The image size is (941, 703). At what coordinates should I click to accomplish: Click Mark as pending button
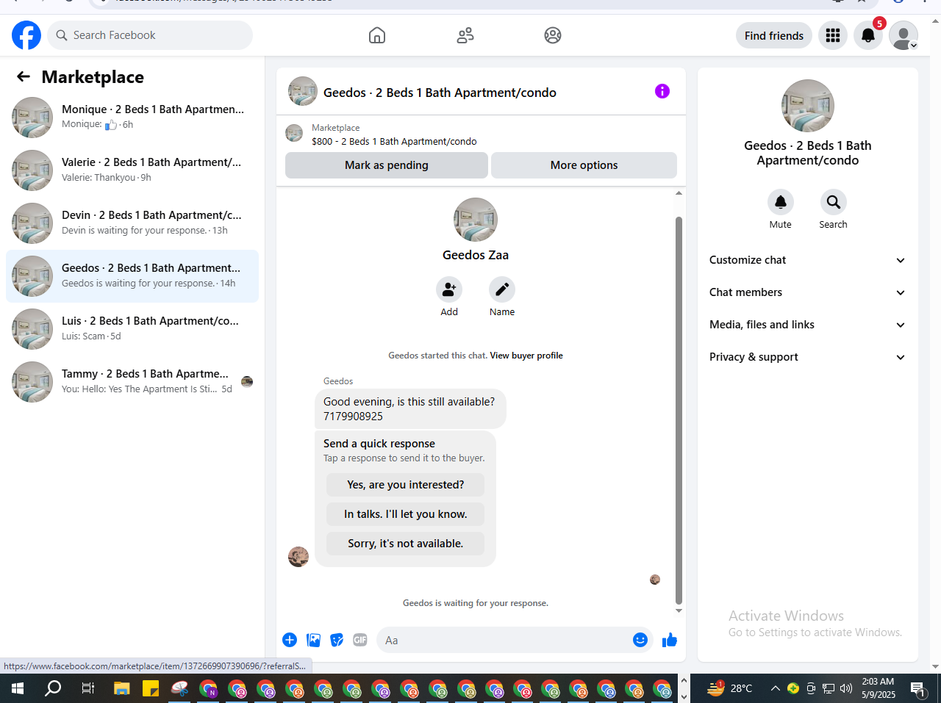point(387,165)
